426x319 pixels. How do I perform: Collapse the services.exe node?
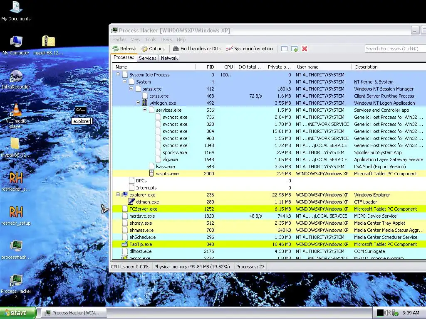144,109
